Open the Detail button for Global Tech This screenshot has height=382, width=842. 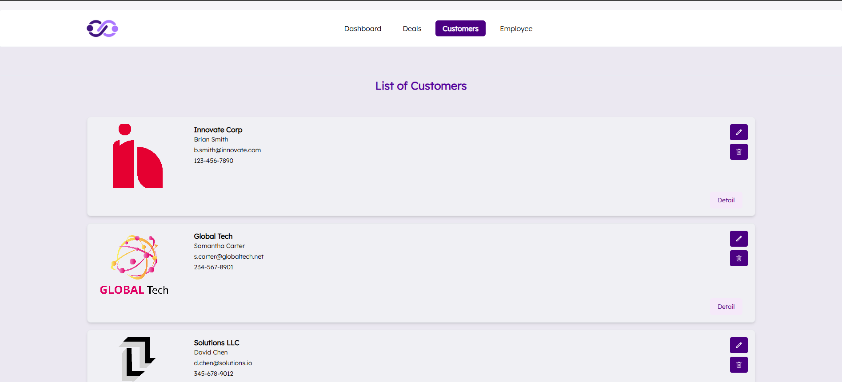(726, 307)
